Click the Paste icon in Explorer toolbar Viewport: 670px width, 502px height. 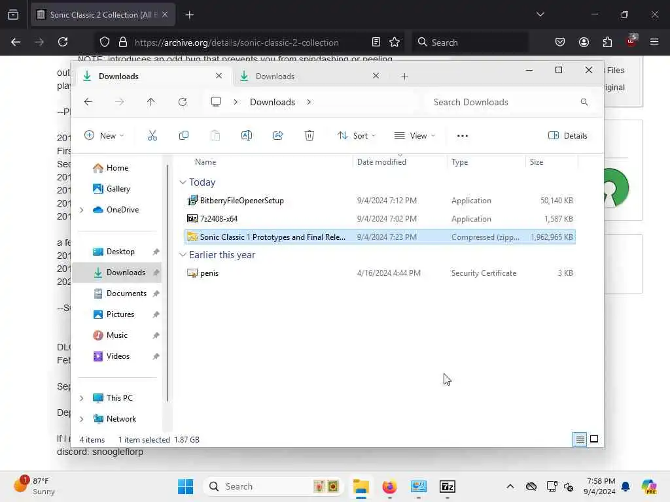point(215,136)
